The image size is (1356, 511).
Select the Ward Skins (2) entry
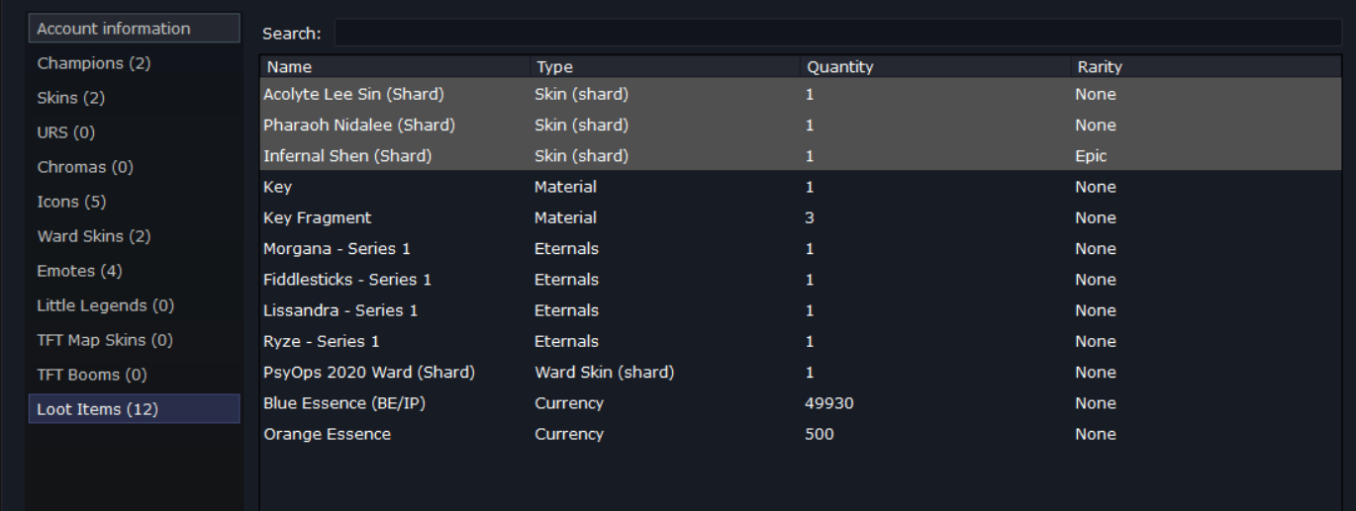[x=134, y=236]
